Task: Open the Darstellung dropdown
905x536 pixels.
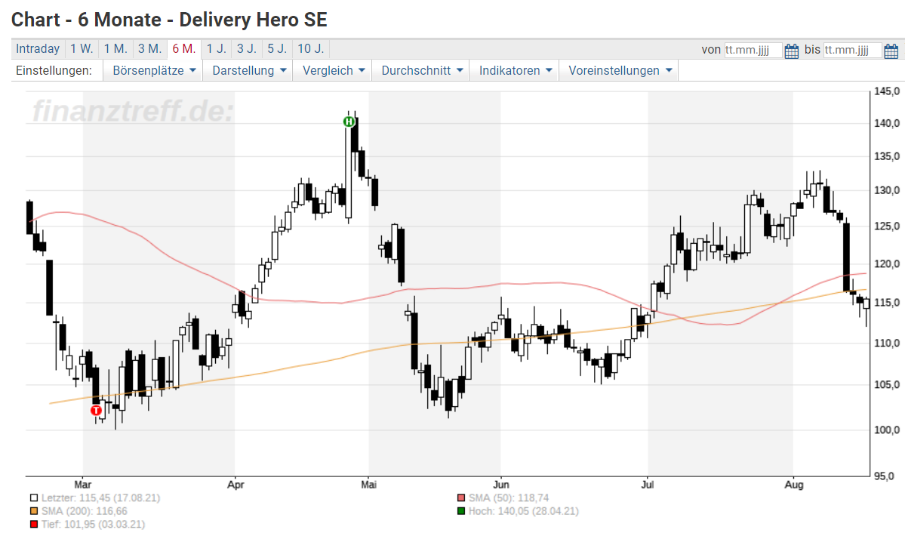Action: click(x=249, y=70)
